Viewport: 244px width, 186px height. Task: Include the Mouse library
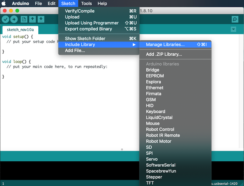(x=175, y=123)
